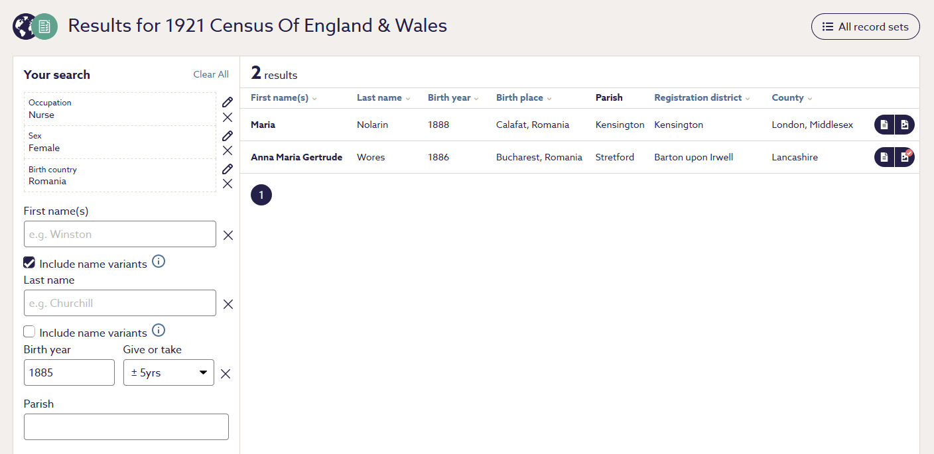Sort results by Birth year column

(453, 98)
